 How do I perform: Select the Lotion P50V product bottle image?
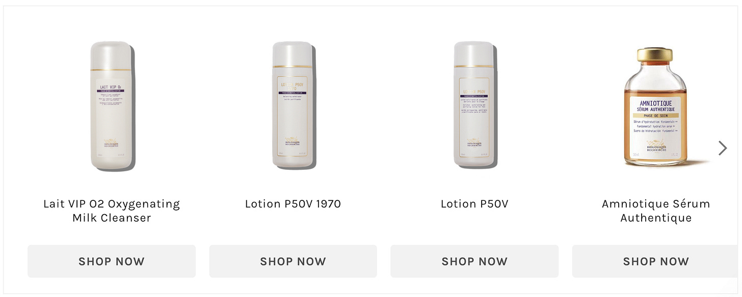[x=475, y=105]
